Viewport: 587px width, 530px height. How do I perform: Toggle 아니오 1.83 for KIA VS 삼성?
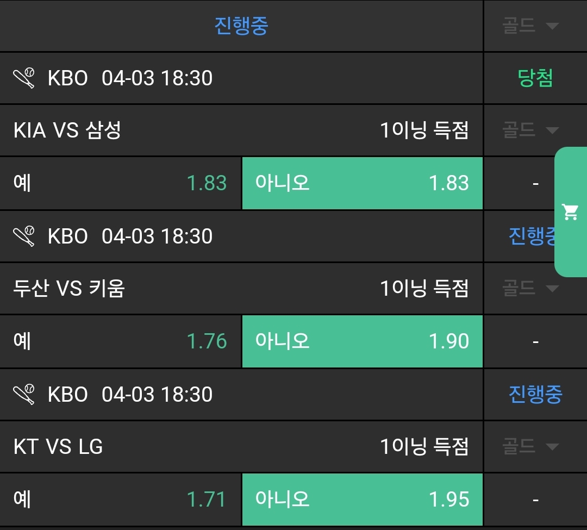coord(362,183)
